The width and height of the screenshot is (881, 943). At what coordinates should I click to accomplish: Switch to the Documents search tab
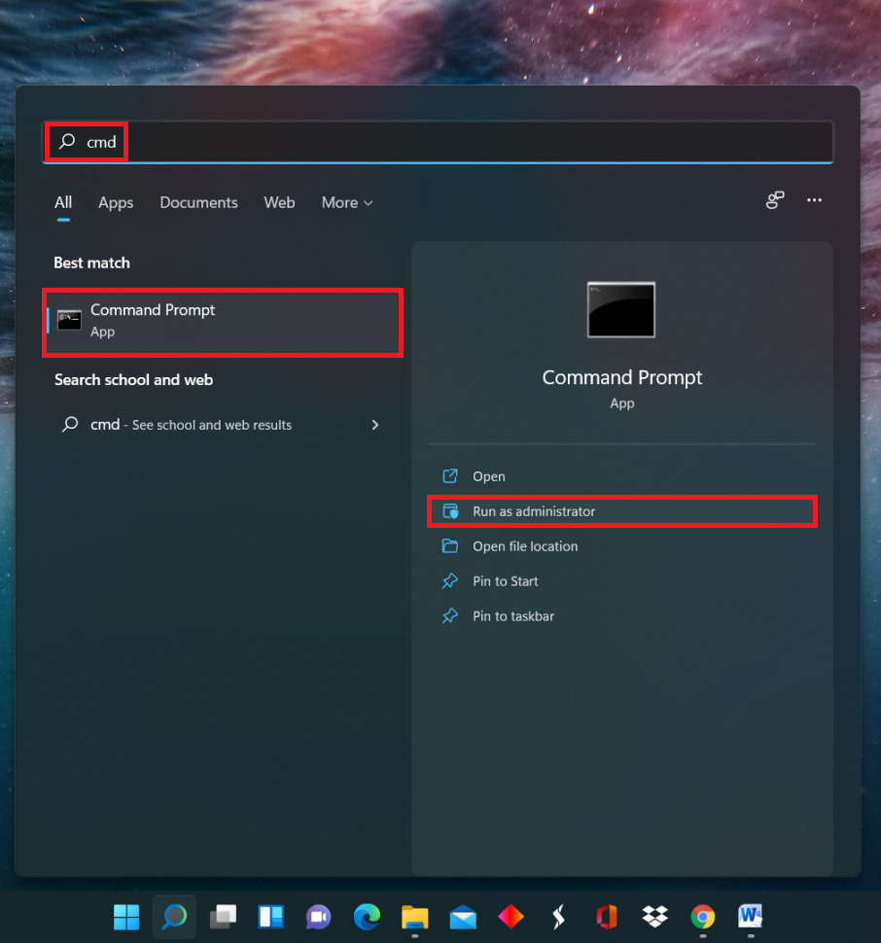[198, 202]
